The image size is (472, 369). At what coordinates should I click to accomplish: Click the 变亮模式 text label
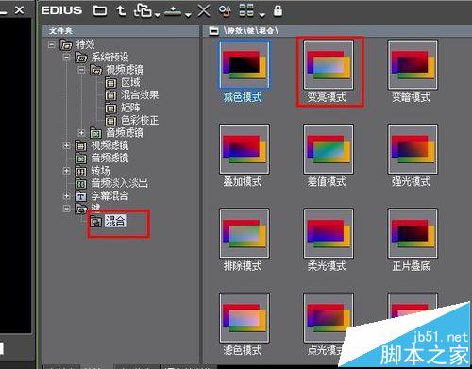click(x=327, y=97)
